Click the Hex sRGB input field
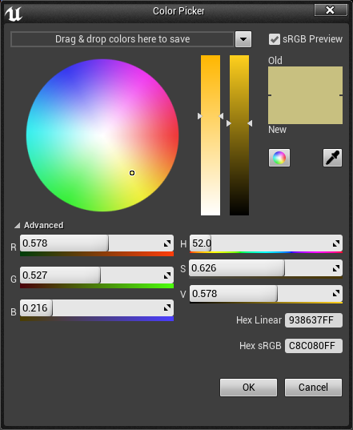This screenshot has height=430, width=353. coord(314,346)
